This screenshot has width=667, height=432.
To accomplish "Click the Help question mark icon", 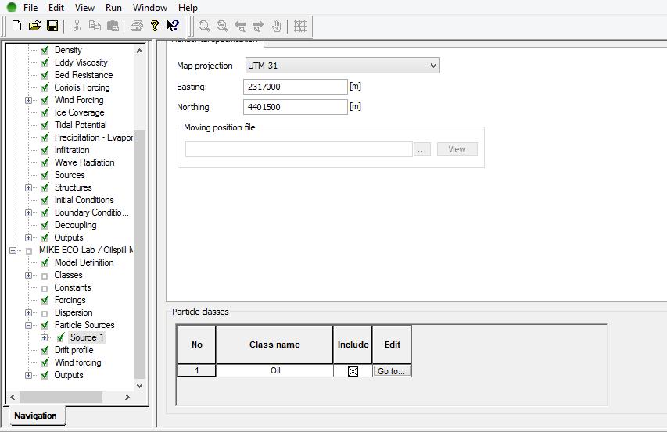I will [x=154, y=26].
